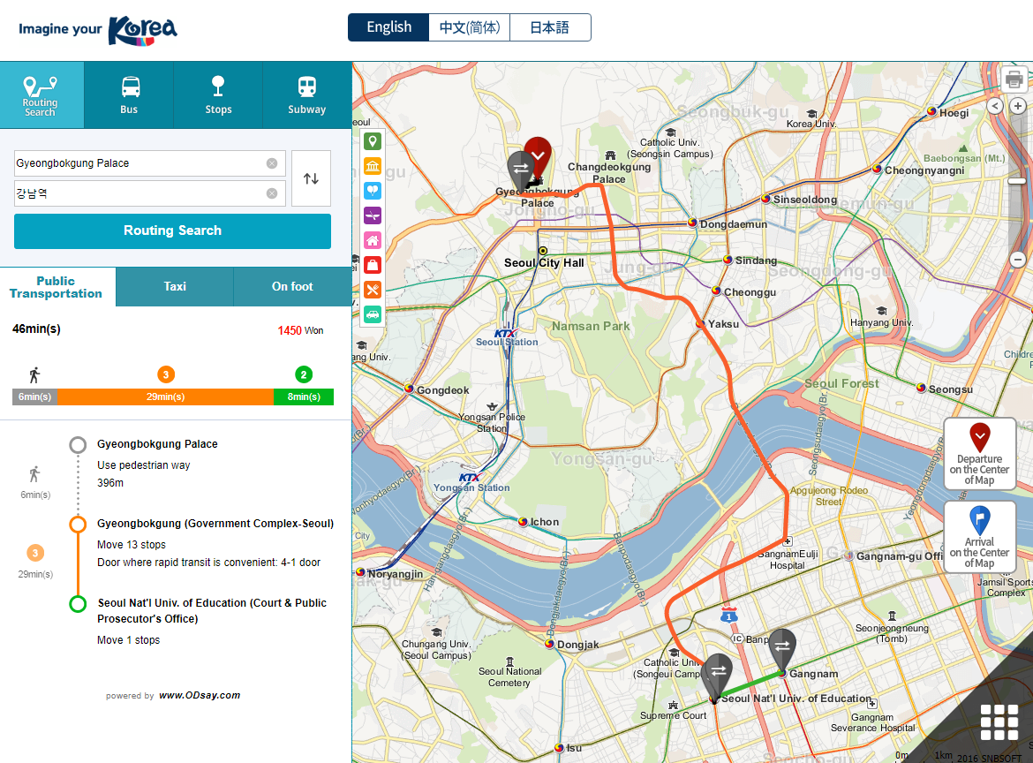Swap departure and destination with the arrows button
The image size is (1033, 763).
click(x=311, y=178)
